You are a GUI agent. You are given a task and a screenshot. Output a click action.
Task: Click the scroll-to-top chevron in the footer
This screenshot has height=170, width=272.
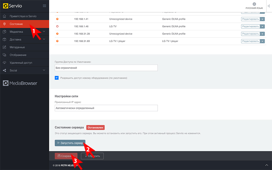[267, 165]
